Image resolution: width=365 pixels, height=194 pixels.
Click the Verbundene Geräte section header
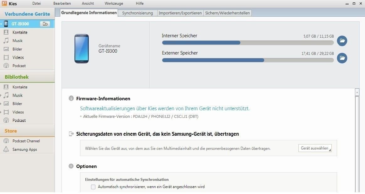pos(27,14)
